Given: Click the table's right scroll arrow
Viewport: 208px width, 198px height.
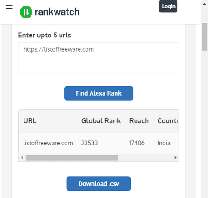Looking at the screenshot, I should coord(175,158).
